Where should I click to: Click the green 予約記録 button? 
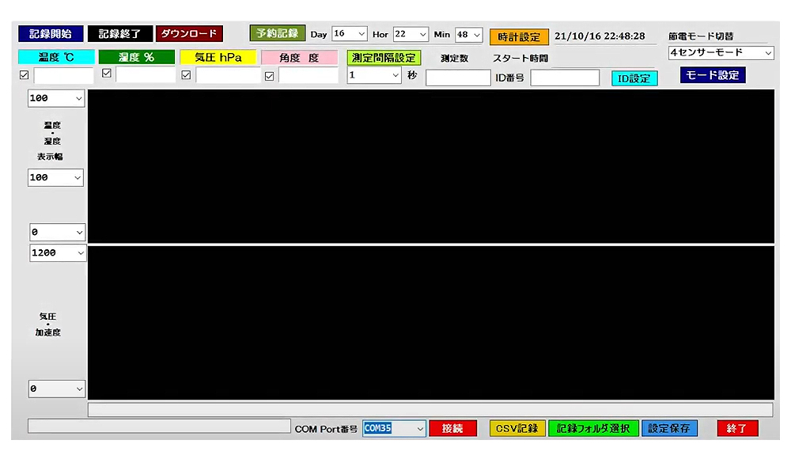point(277,33)
